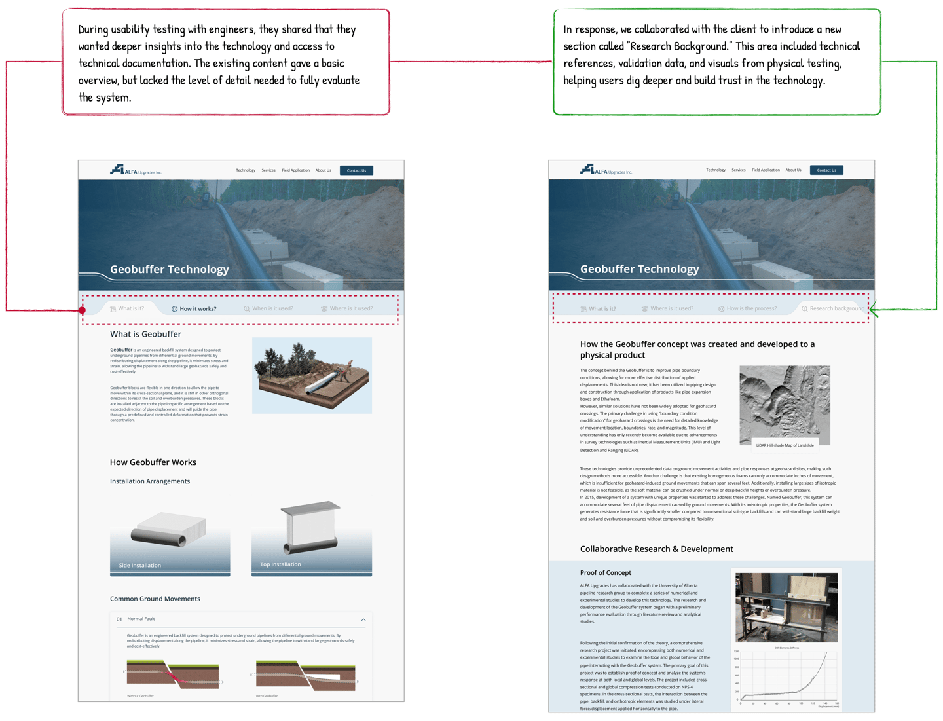Open 'About Us' in left mockup nav
This screenshot has width=943, height=721.
324,170
